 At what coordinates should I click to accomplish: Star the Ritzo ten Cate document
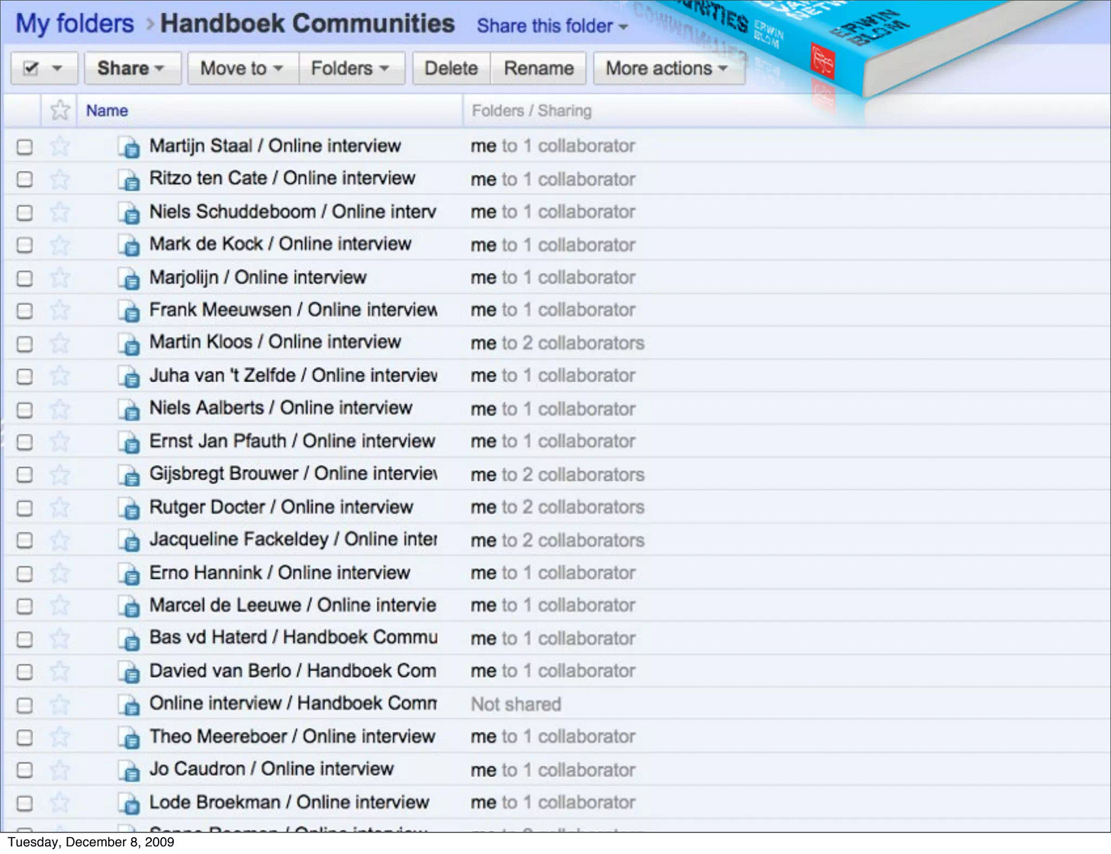60,179
